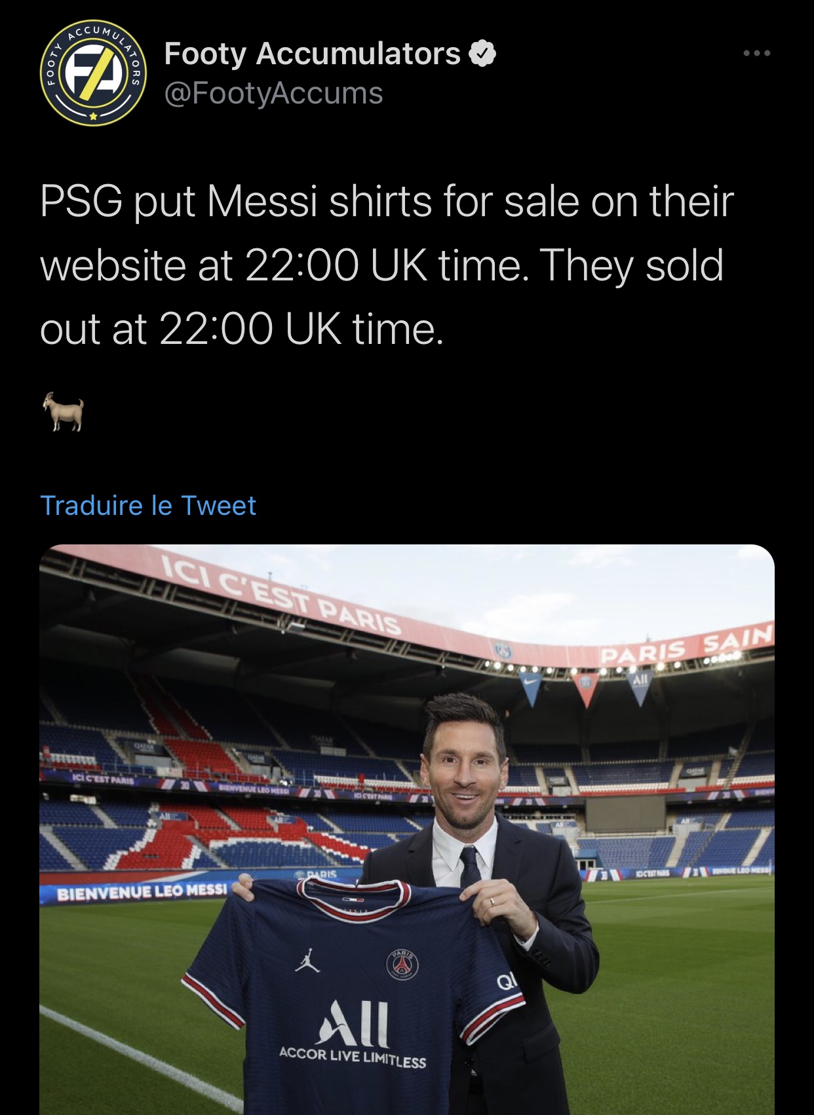This screenshot has width=814, height=1115.
Task: Click the PARIS SAIN roof banner on the right
Action: click(x=685, y=647)
